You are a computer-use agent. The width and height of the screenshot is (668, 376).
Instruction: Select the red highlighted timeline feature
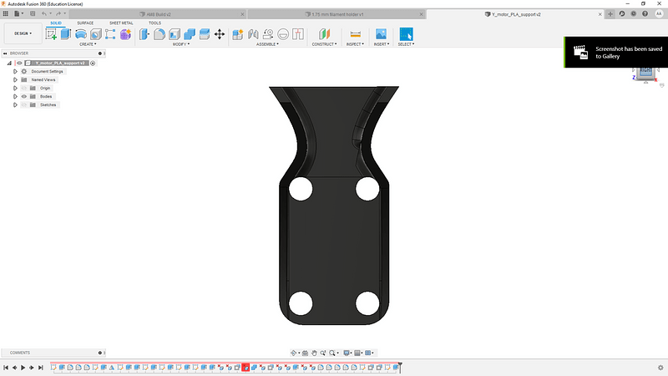[245, 367]
